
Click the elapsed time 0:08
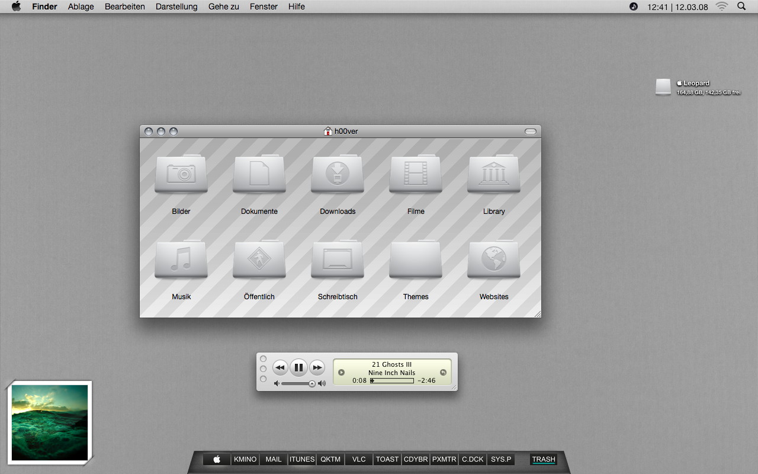tap(359, 381)
